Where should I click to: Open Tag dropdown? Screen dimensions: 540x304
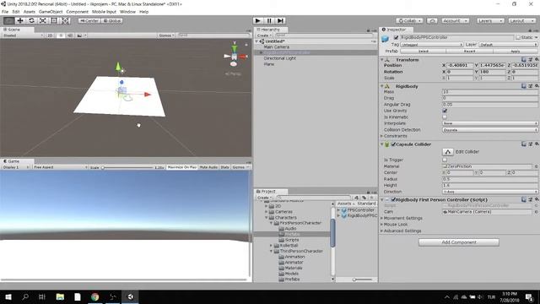(x=431, y=45)
